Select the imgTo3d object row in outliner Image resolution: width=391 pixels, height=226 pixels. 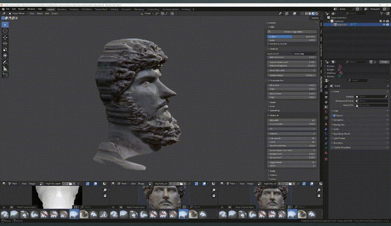coord(356,25)
